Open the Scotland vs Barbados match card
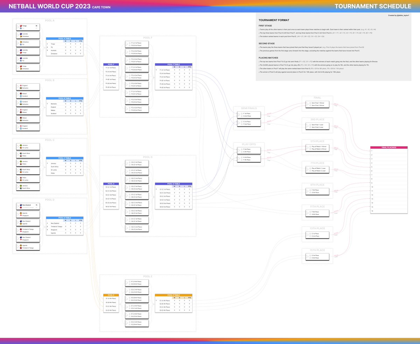This screenshot has width=420, height=344. pyautogui.click(x=28, y=103)
